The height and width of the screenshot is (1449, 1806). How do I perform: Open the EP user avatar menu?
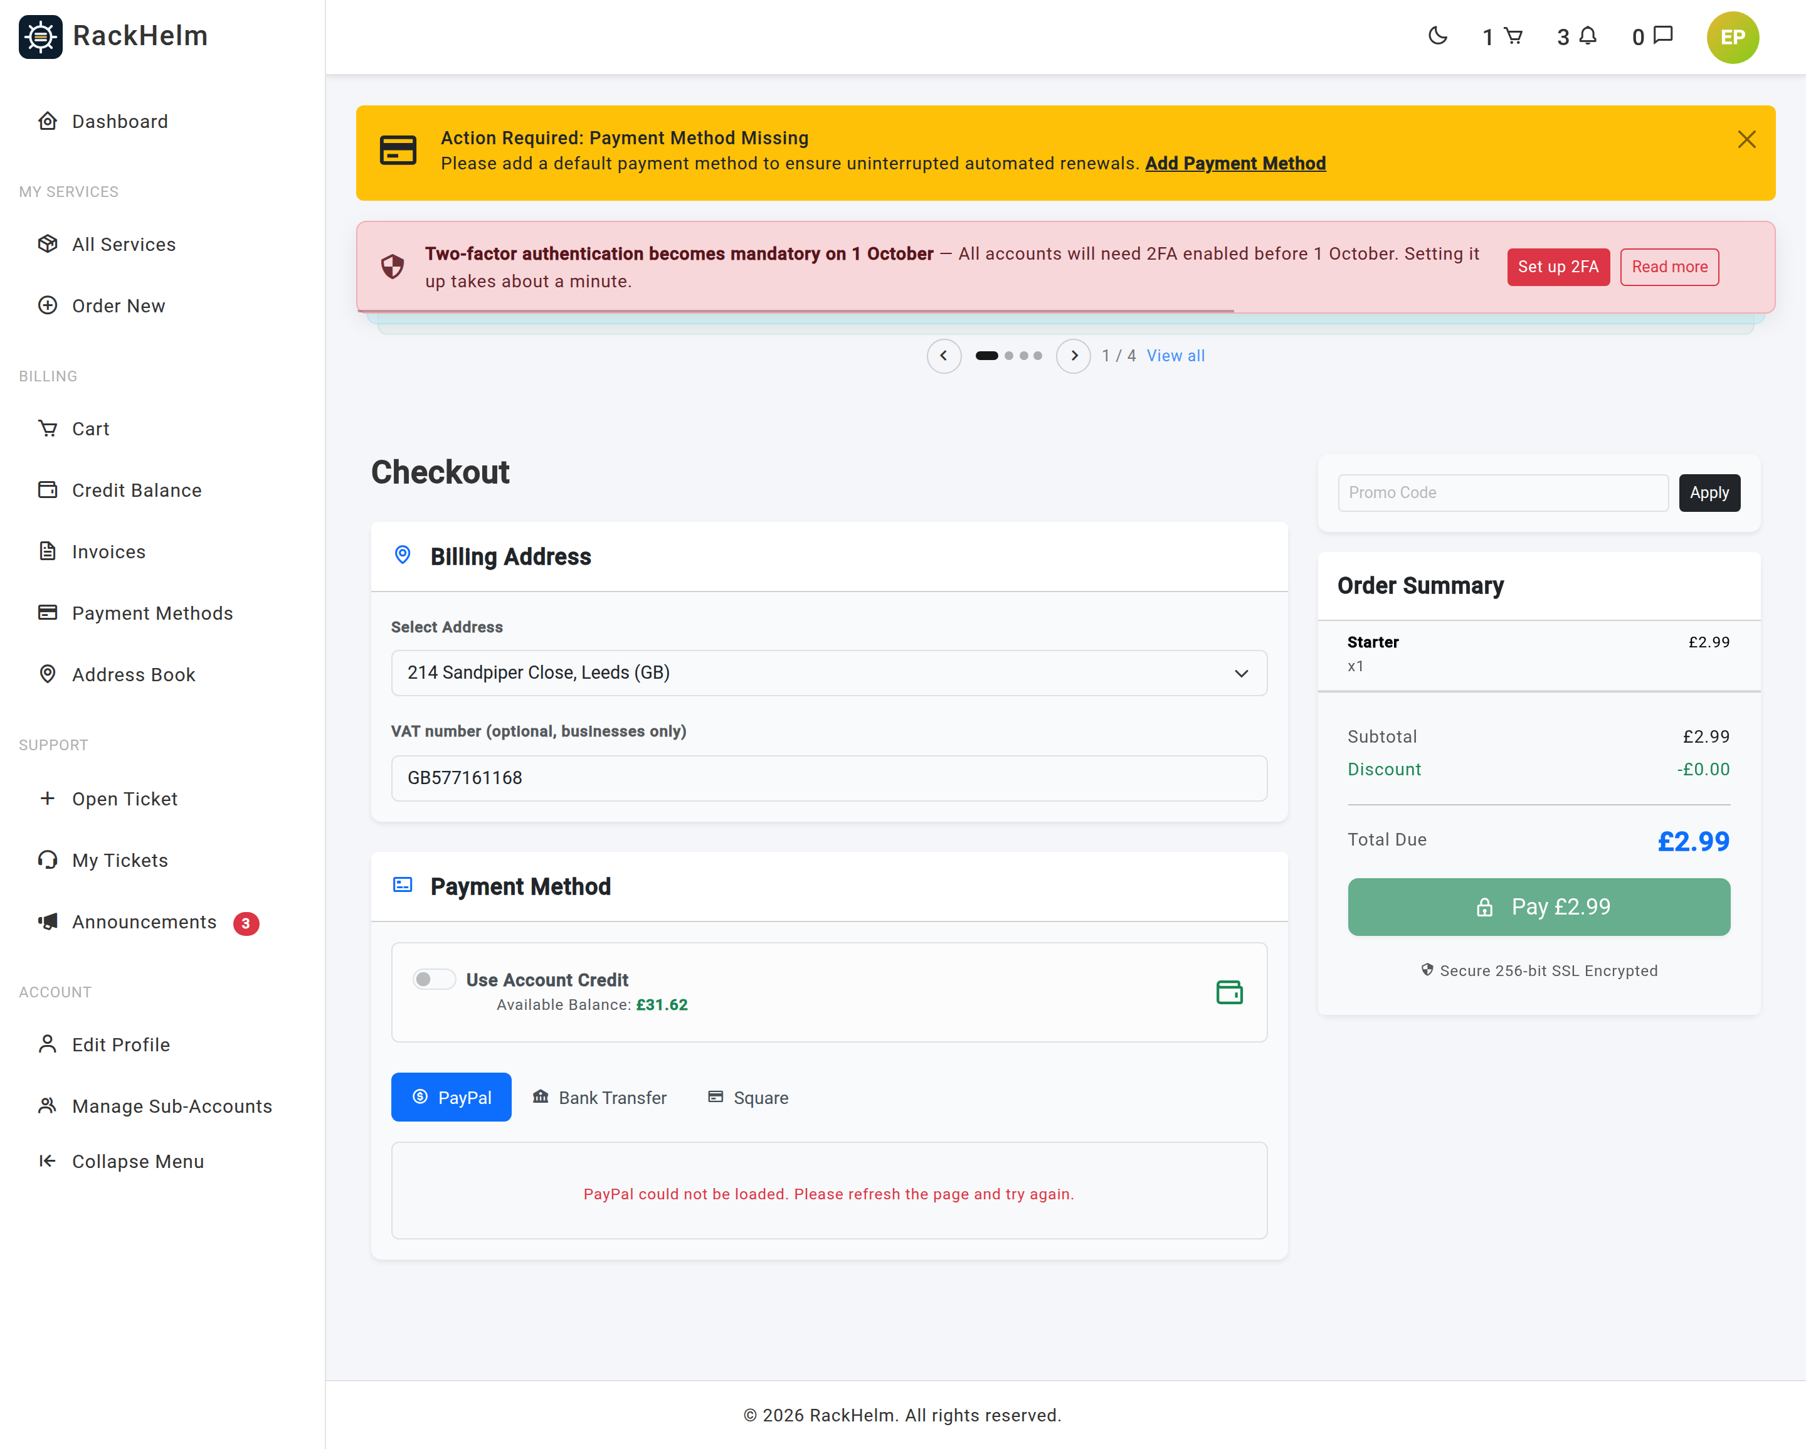[x=1732, y=37]
